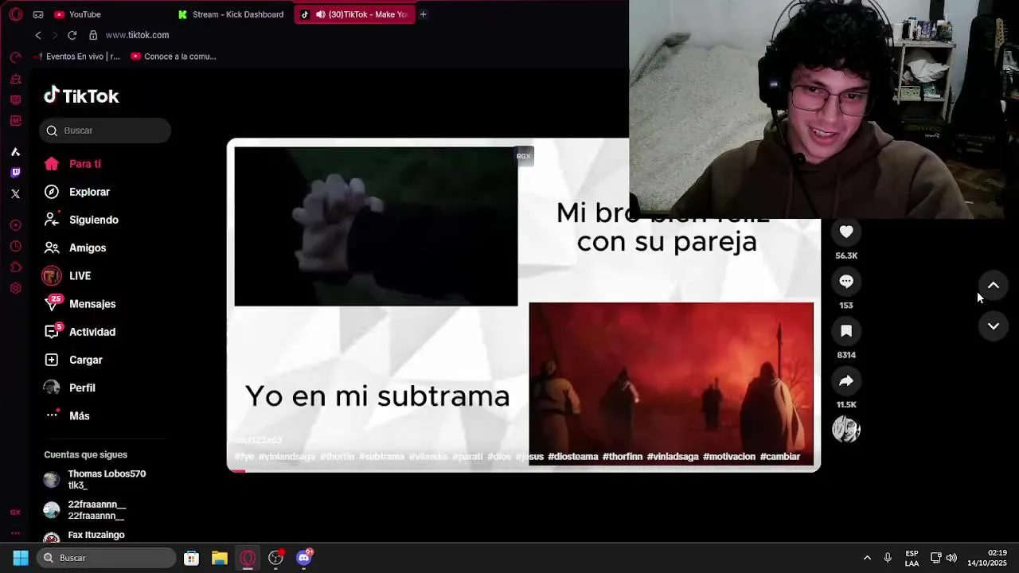Click the TikTok logo
Screen dimensions: 1019x573
(x=81, y=95)
